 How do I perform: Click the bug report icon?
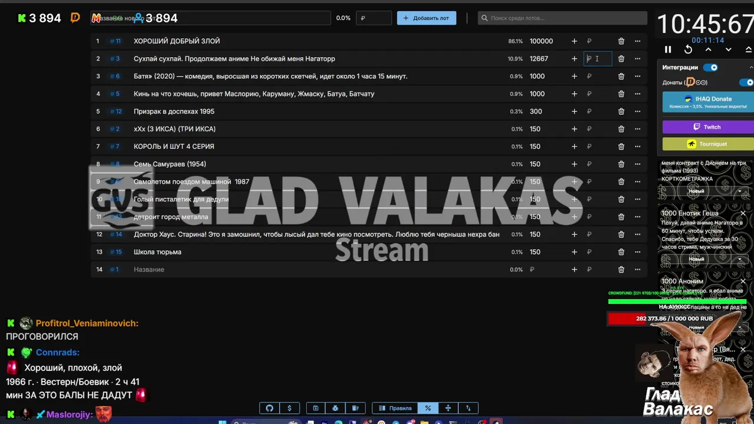[x=335, y=408]
